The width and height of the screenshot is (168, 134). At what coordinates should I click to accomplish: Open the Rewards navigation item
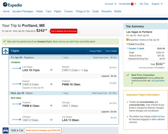pos(107,11)
